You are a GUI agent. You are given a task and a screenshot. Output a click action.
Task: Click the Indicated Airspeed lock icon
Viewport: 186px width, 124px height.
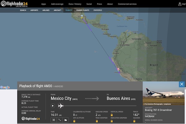click(x=112, y=121)
